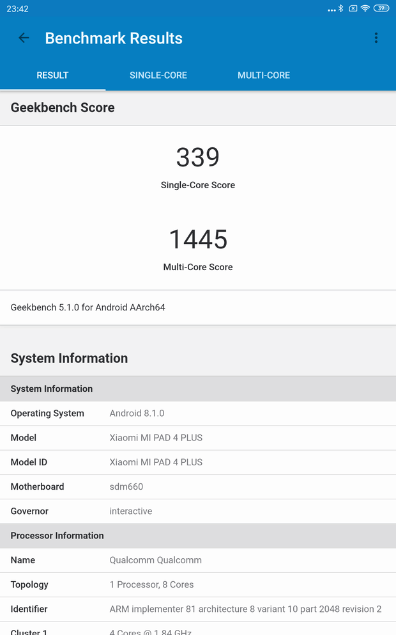Tap the Topology label
The image size is (396, 635).
coord(29,585)
